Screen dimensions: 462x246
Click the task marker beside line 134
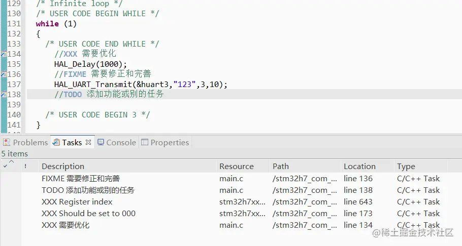point(4,54)
